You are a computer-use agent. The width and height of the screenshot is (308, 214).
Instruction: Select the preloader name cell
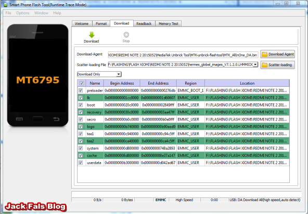click(95, 90)
